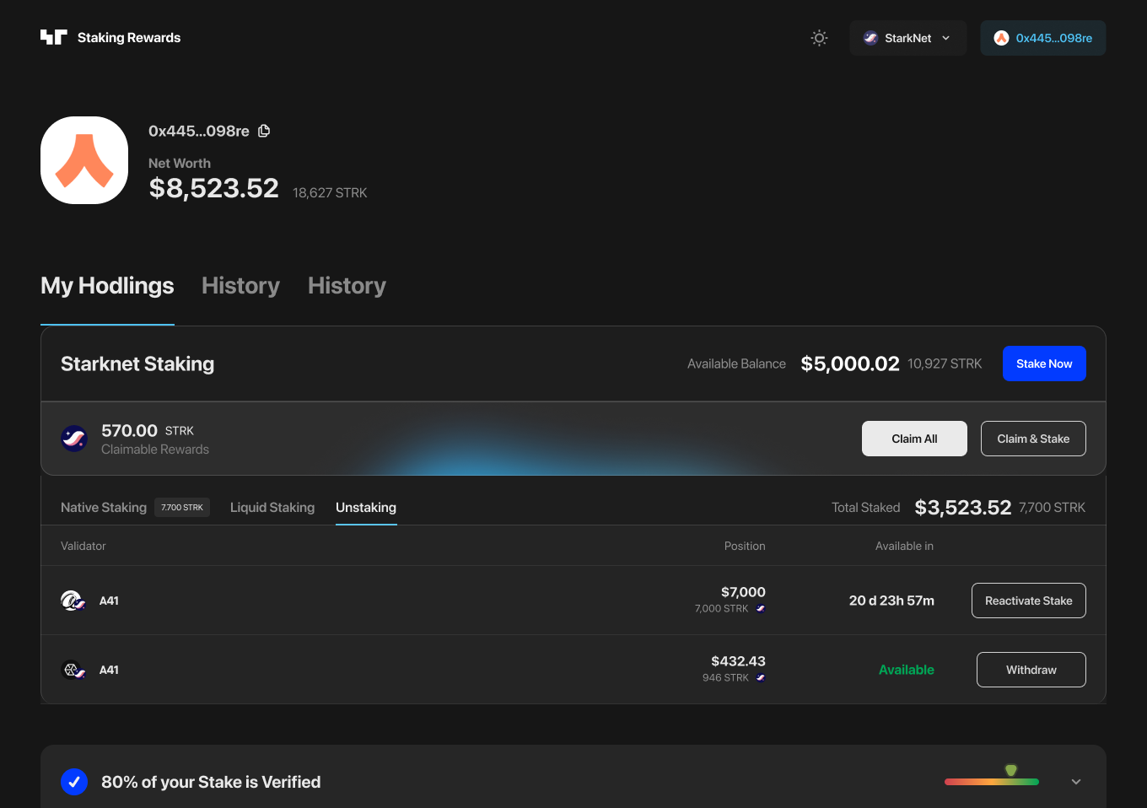
Task: Click the Position column header
Action: pos(745,546)
